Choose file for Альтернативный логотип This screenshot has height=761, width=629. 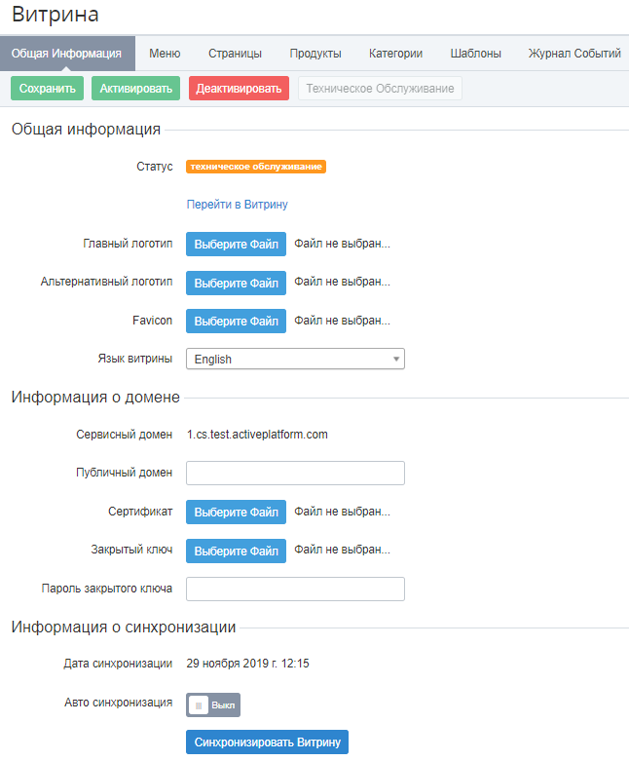click(x=236, y=283)
